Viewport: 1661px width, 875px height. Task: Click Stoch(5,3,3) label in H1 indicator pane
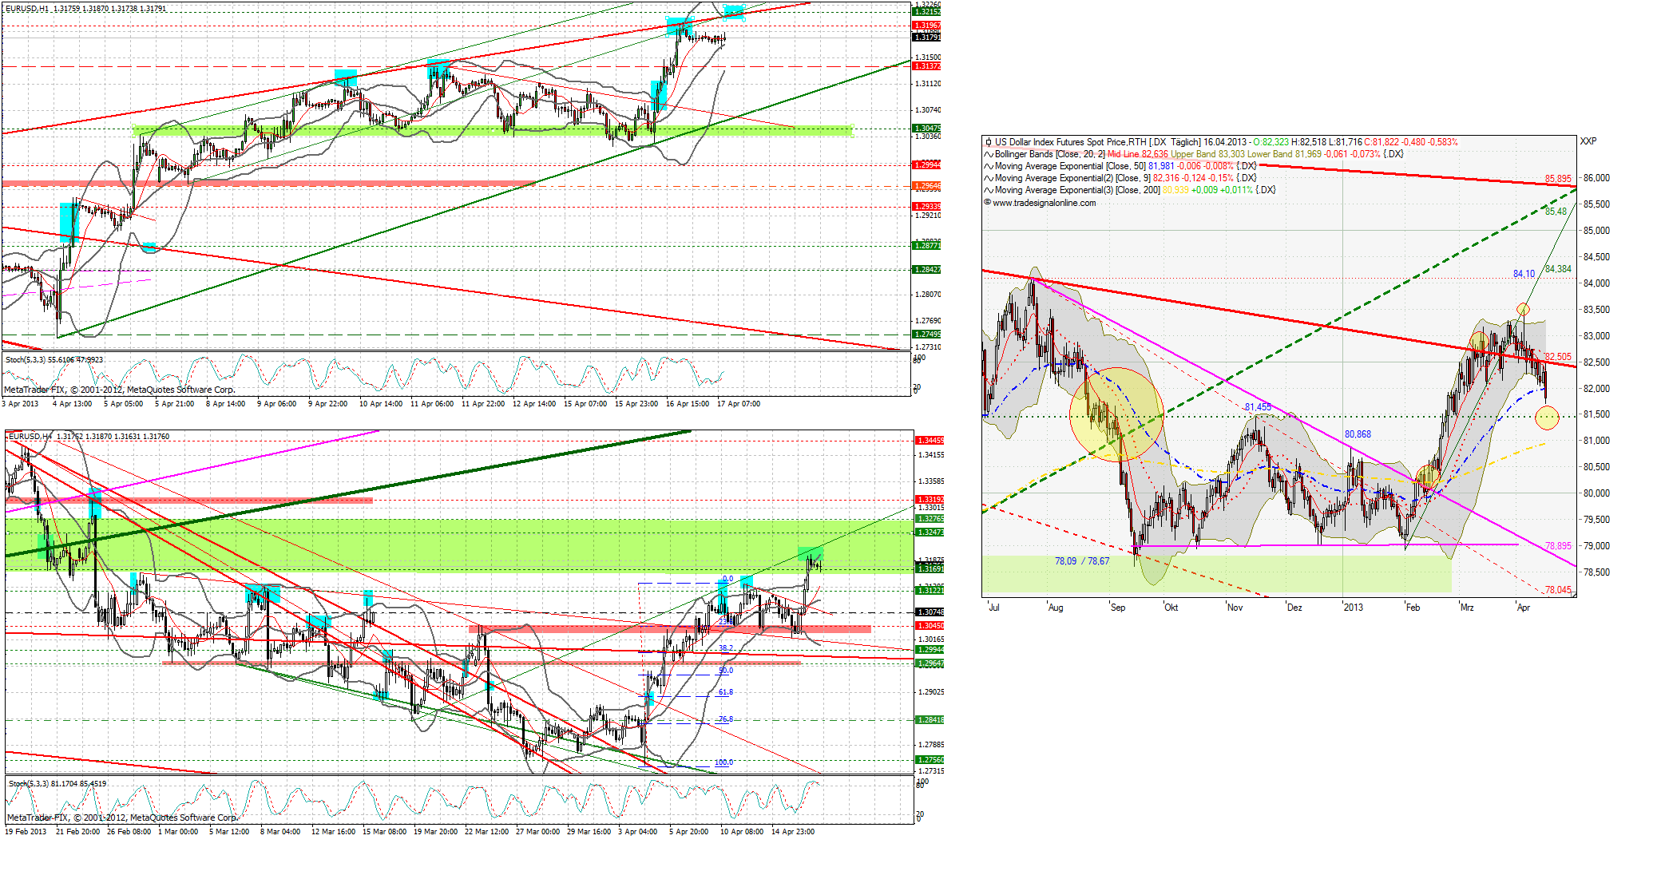click(x=27, y=360)
